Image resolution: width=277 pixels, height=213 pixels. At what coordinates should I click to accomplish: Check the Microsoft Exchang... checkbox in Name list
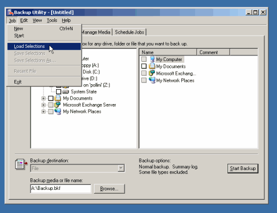(144, 73)
